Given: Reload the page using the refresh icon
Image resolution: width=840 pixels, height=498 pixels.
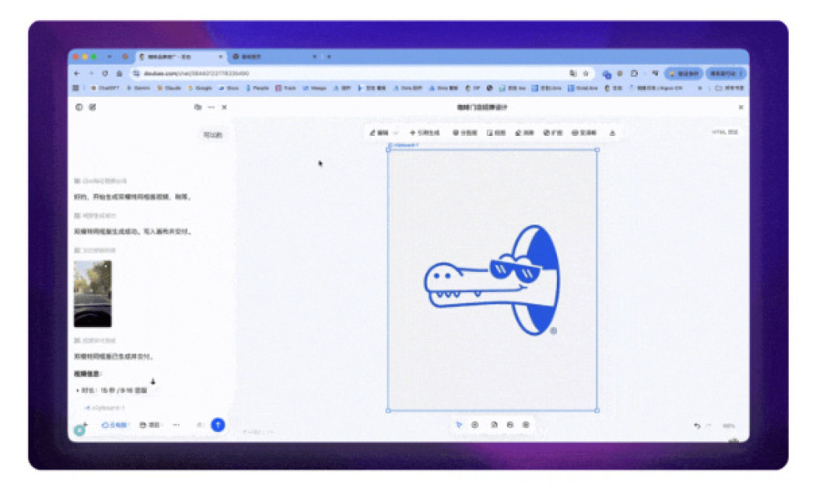Looking at the screenshot, I should 105,73.
